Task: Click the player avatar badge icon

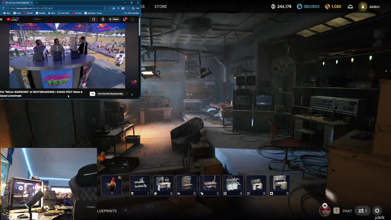Action: 325,210
